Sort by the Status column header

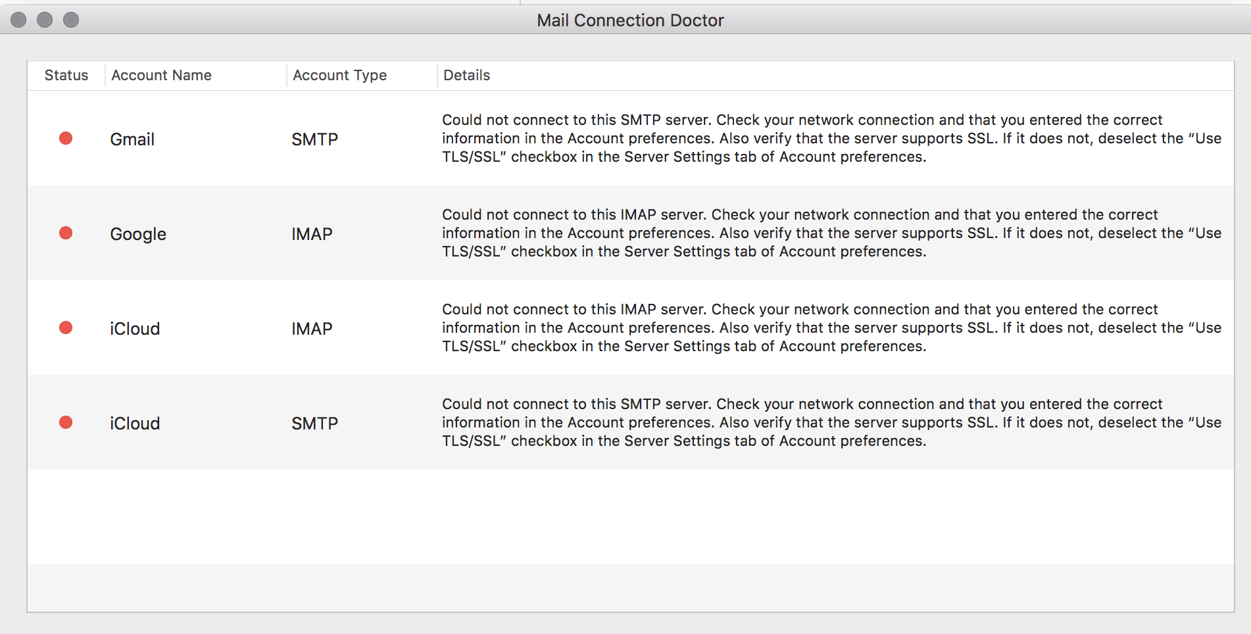pyautogui.click(x=66, y=75)
